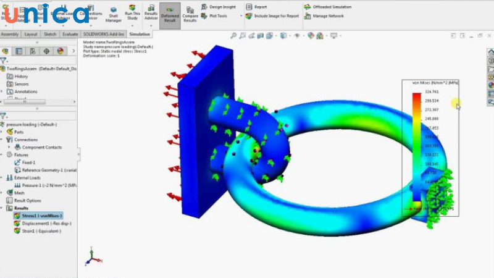The height and width of the screenshot is (278, 494).
Task: Expand Run This Study dropdown arrow
Action: [132, 25]
